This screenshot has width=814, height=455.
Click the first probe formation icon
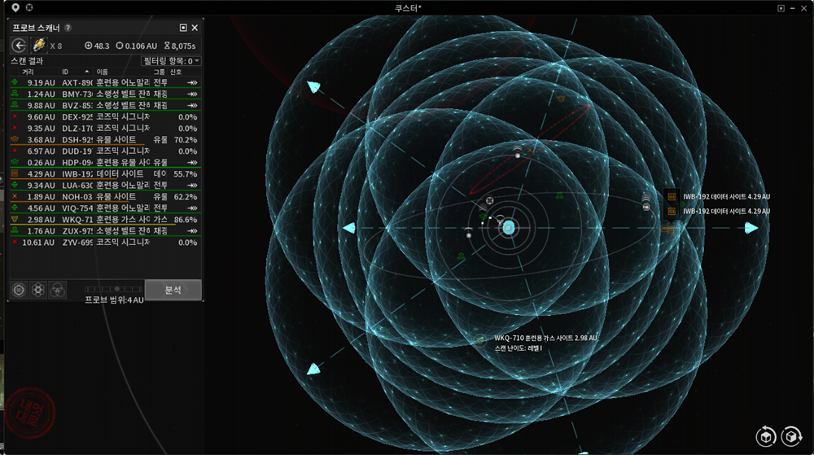point(20,290)
